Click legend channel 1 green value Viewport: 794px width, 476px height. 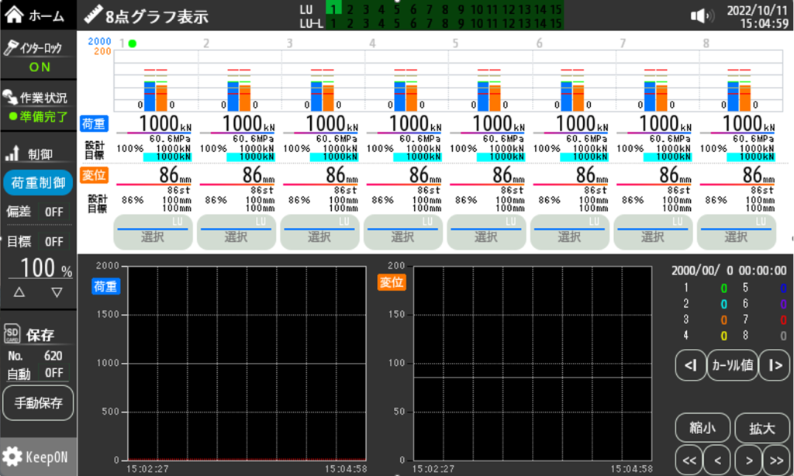coord(723,288)
